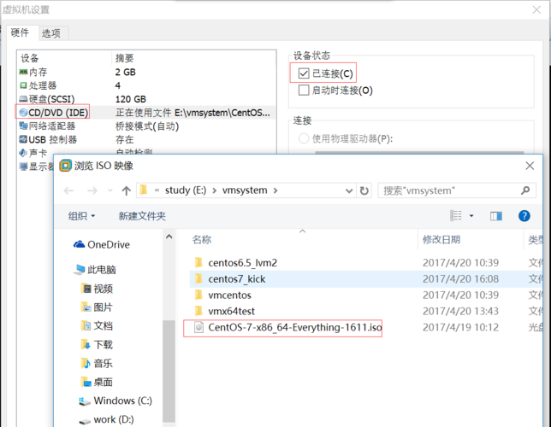Open the 视频 videos folder

point(97,289)
